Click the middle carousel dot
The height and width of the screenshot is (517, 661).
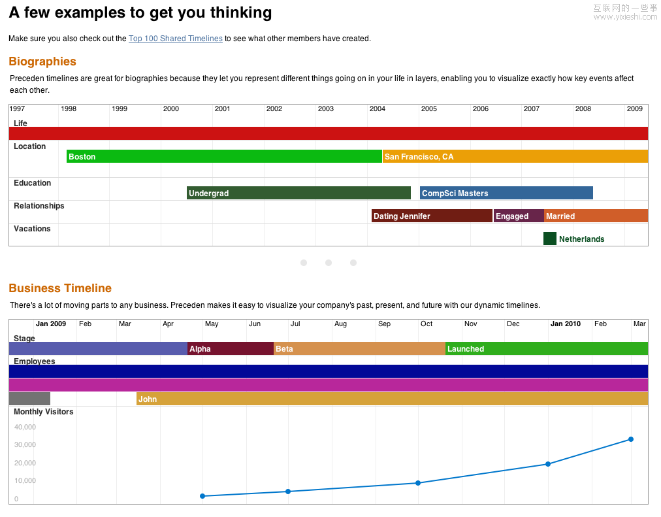329,263
